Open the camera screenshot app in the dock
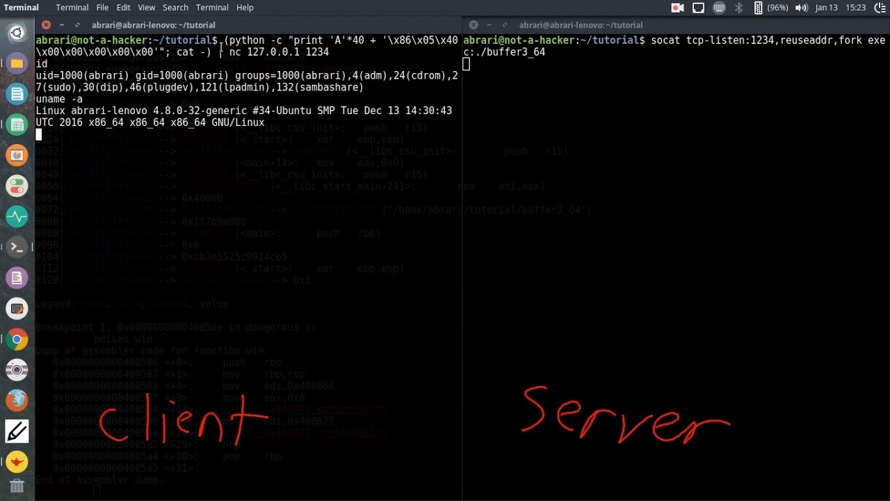The height and width of the screenshot is (501, 890). point(17,370)
